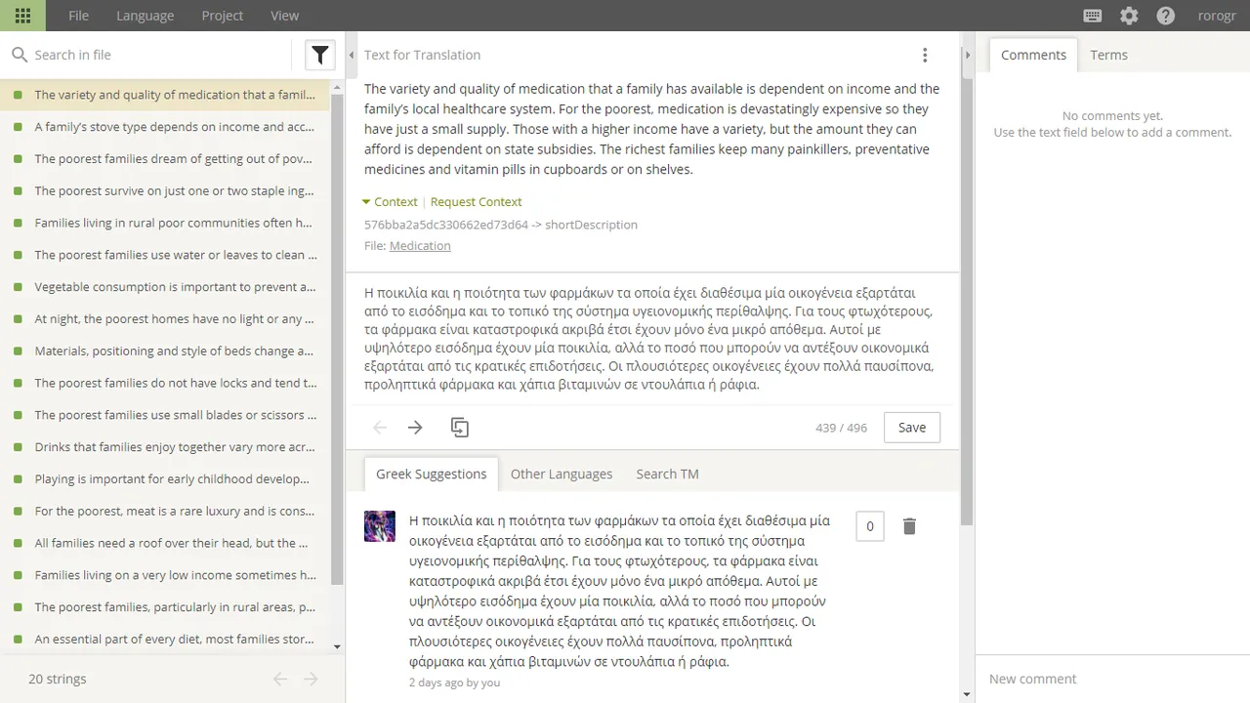Viewport: 1250px width, 703px height.
Task: Switch to the Comments tab
Action: 1033,55
